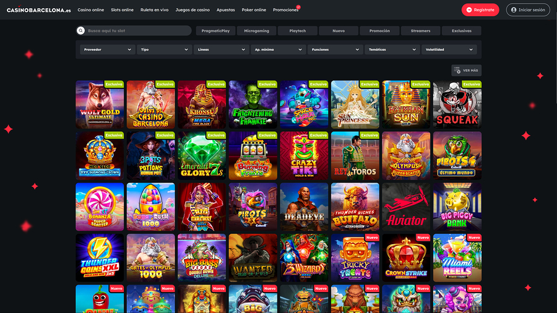The height and width of the screenshot is (313, 557).
Task: Open Burning Fruits slot
Action: coord(253,156)
